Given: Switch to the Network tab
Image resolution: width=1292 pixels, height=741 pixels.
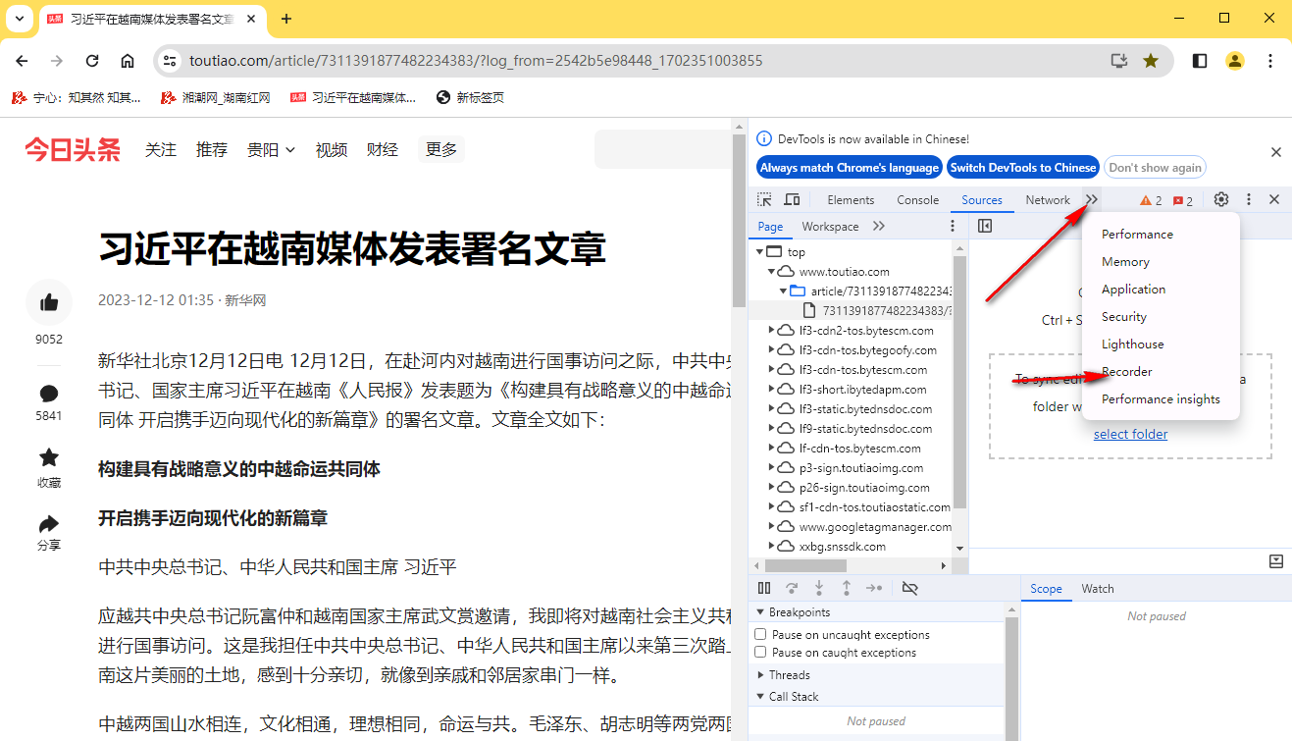Looking at the screenshot, I should pos(1048,200).
